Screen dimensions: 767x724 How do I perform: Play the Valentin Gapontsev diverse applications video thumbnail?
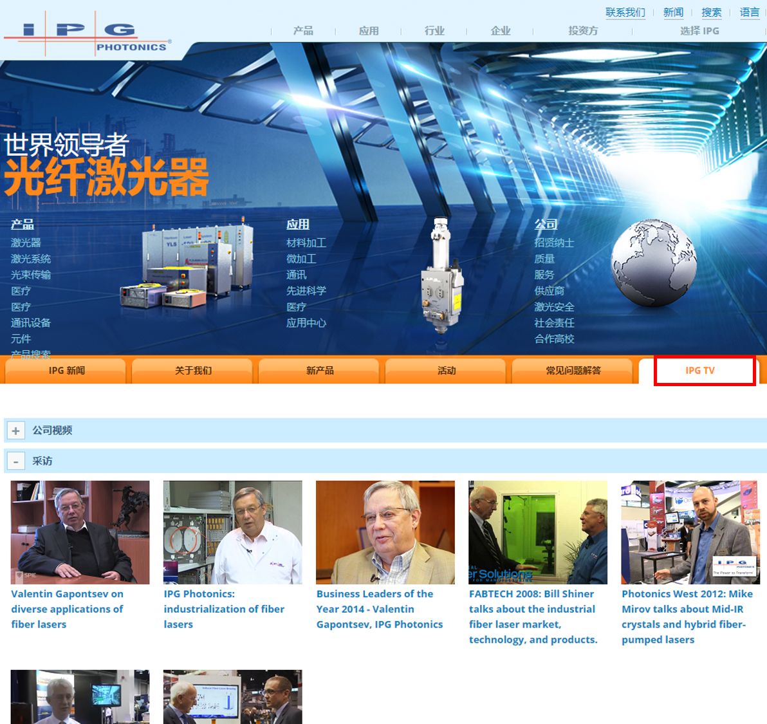coord(80,532)
